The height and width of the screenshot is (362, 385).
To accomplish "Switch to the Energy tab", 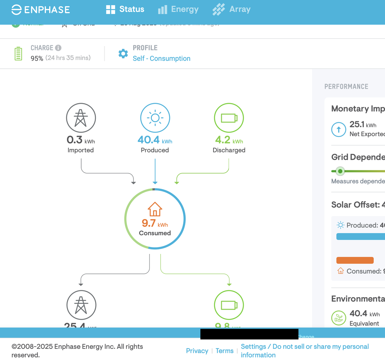I will [178, 9].
